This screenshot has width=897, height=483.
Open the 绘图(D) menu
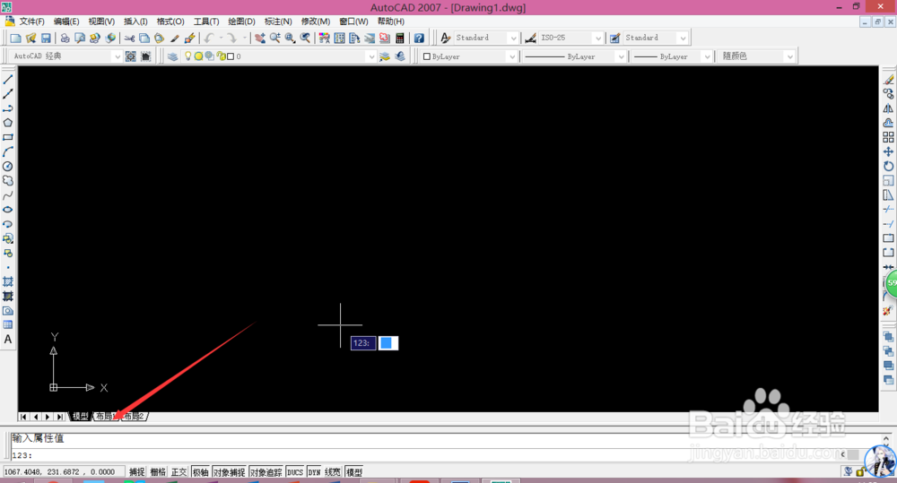241,22
